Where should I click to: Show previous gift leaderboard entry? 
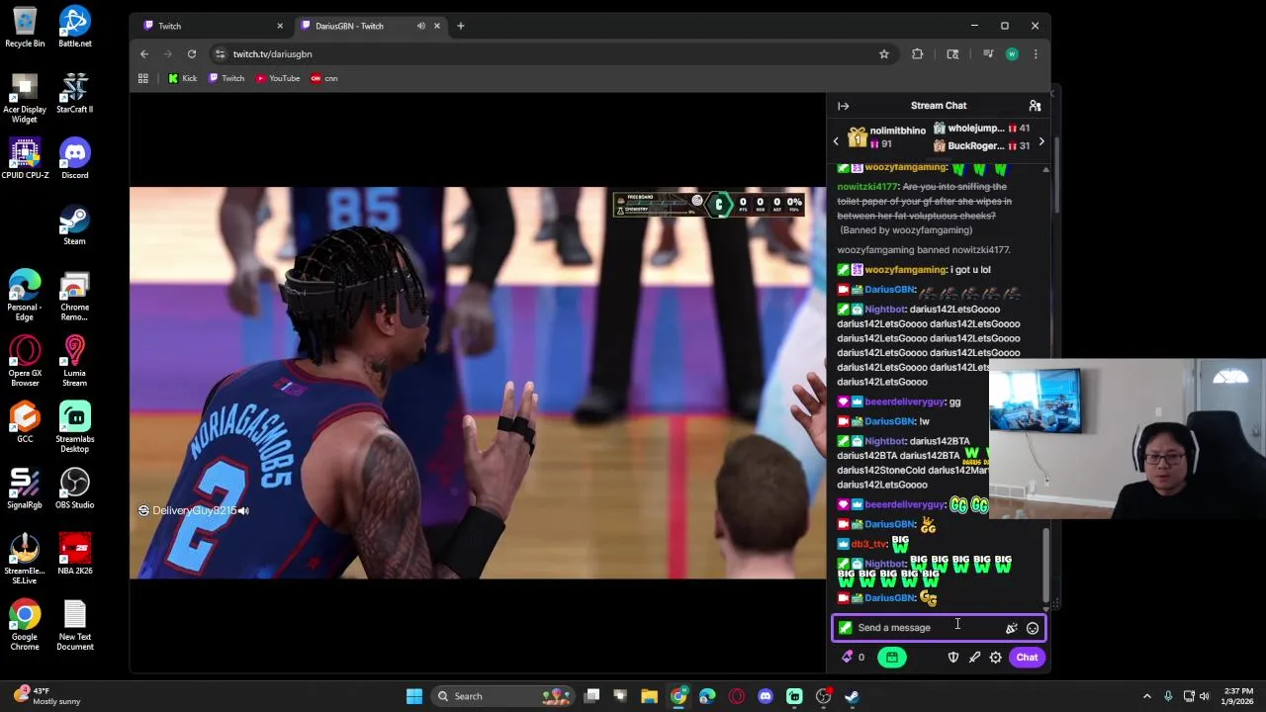(x=836, y=141)
